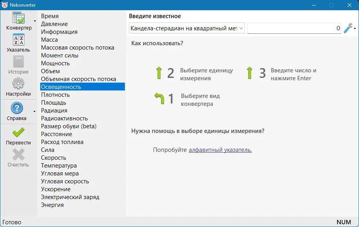Expand the Справка dropdown arrow
Image resolution: width=359 pixels, height=227 pixels.
click(x=35, y=112)
